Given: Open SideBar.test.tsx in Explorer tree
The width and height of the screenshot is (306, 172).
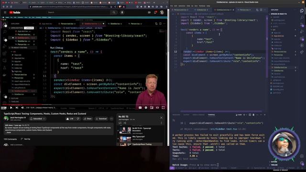Looking at the screenshot, I should (x=280, y=67).
